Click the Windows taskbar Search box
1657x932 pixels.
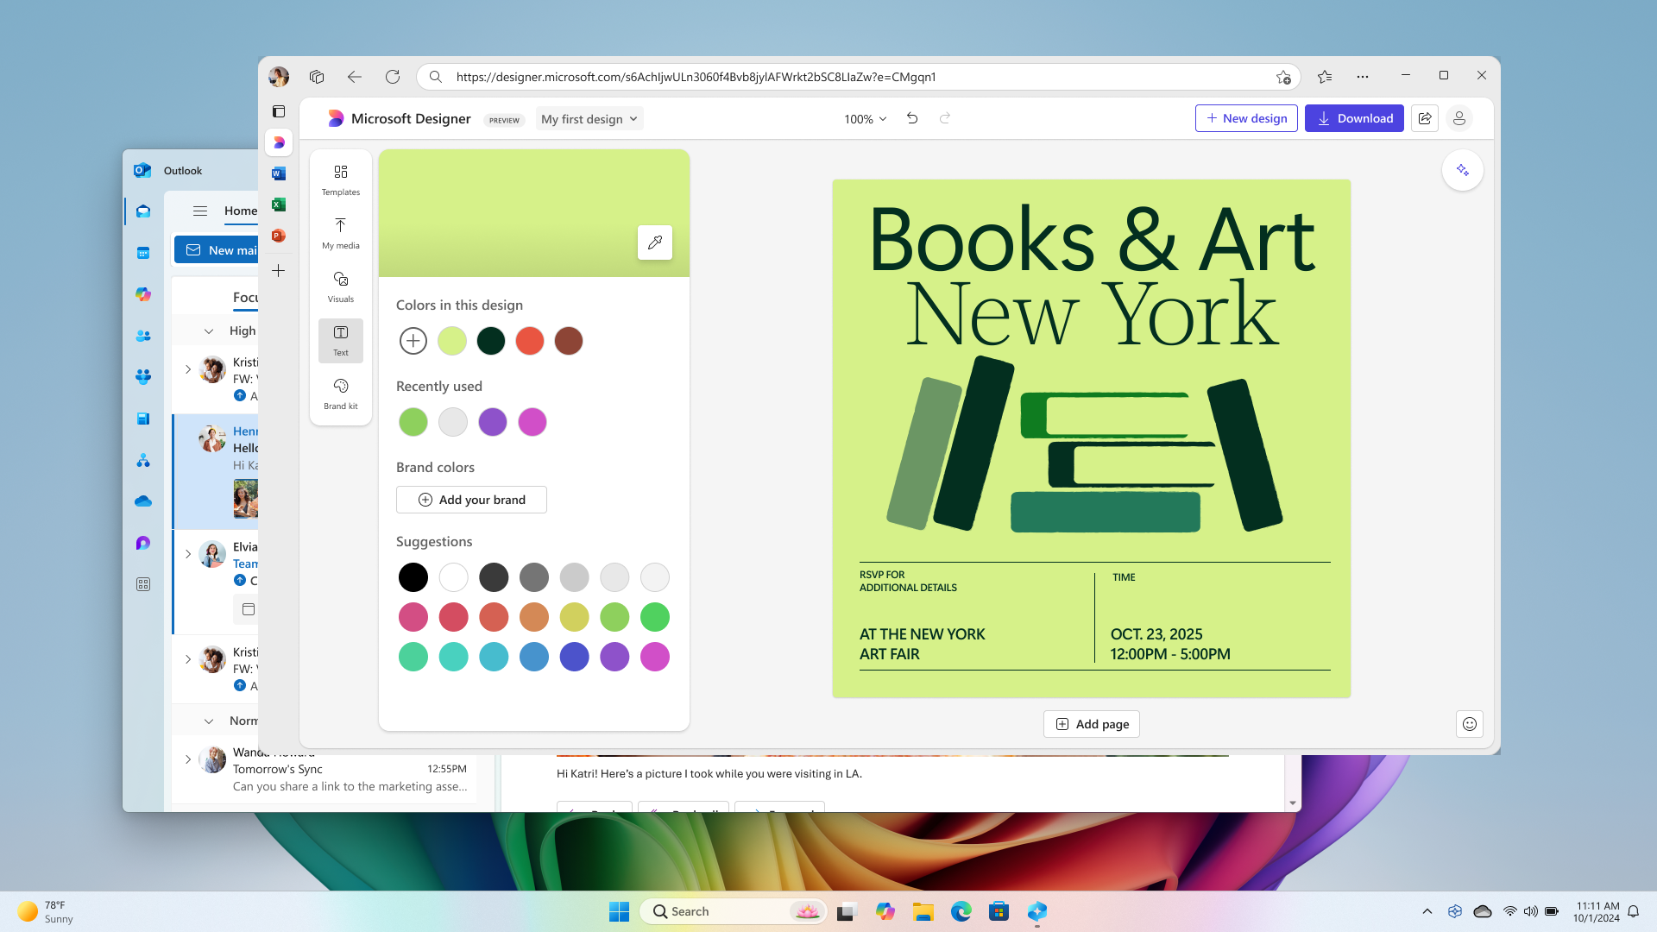tap(734, 911)
